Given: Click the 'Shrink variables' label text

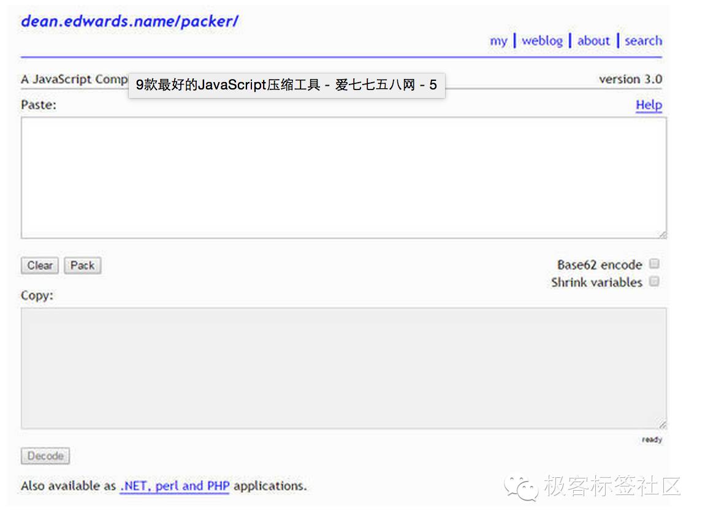Looking at the screenshot, I should [596, 282].
